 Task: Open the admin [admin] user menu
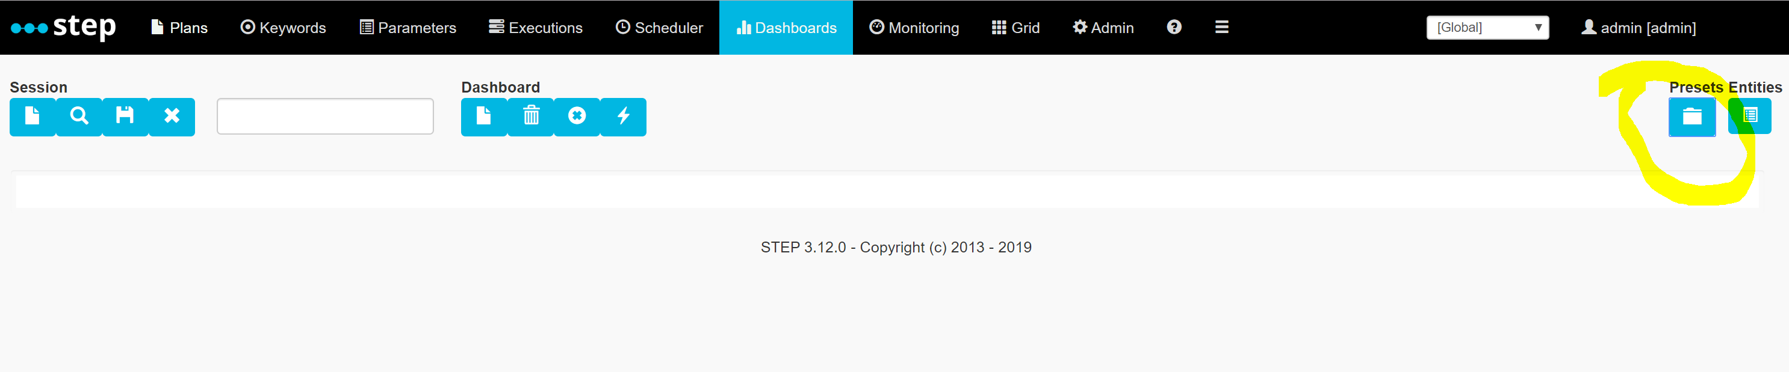click(x=1639, y=28)
